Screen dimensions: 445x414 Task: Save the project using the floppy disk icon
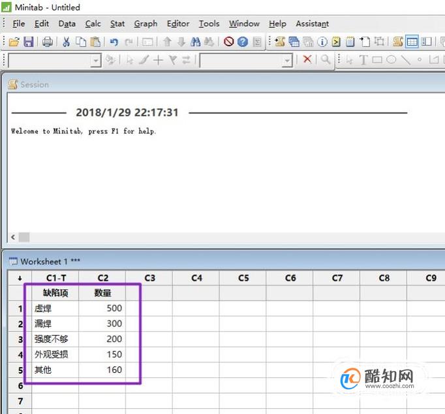click(28, 42)
